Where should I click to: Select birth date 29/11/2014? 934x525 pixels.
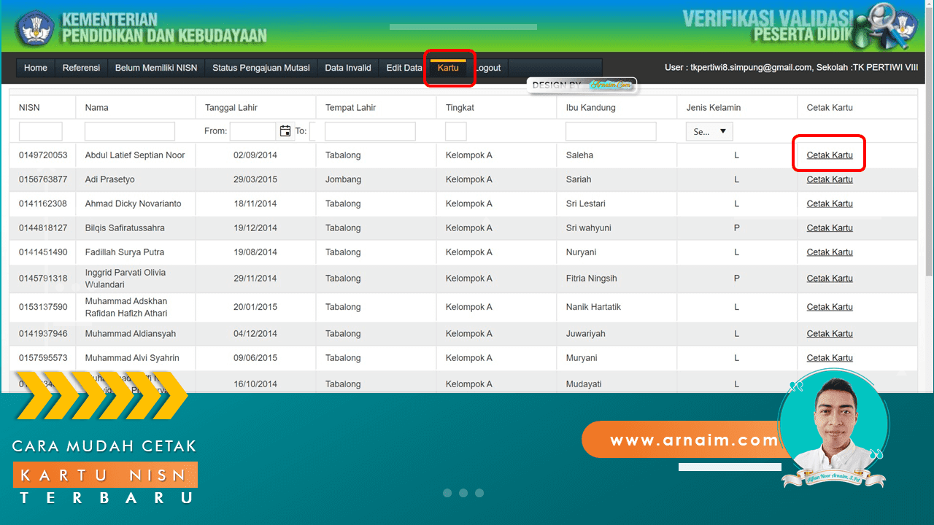click(x=255, y=279)
